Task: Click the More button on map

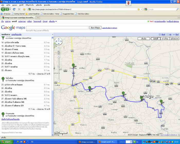Action: (144, 39)
